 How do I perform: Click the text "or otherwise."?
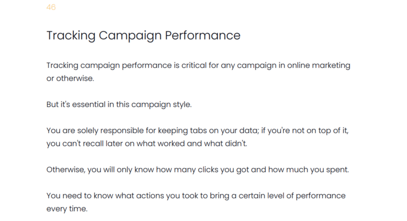70,78
